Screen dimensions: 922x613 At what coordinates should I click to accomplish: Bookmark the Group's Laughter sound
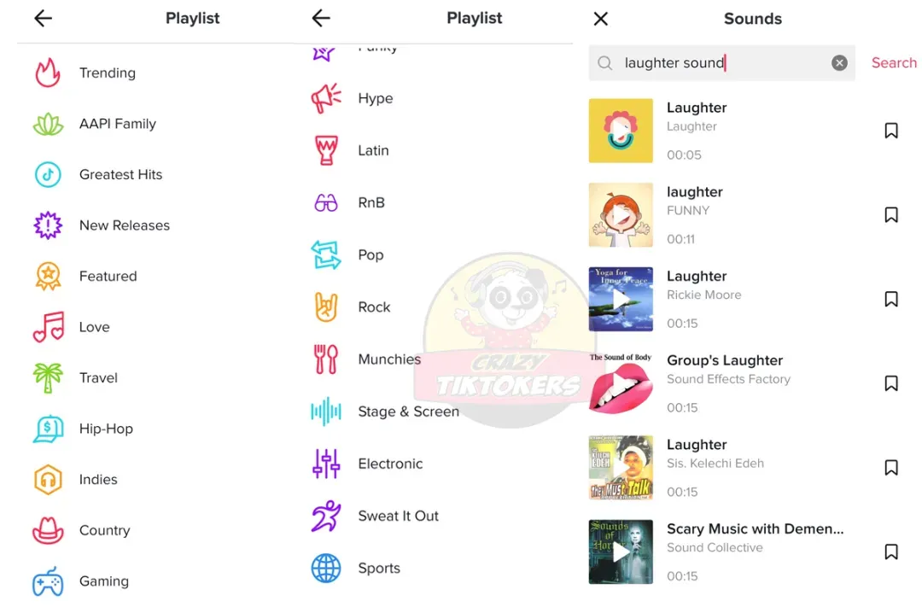[x=890, y=383]
